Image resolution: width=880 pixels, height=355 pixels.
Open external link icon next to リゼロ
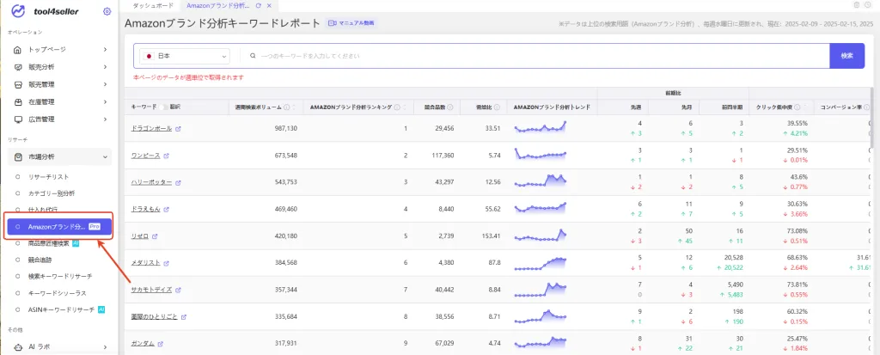[x=155, y=236]
